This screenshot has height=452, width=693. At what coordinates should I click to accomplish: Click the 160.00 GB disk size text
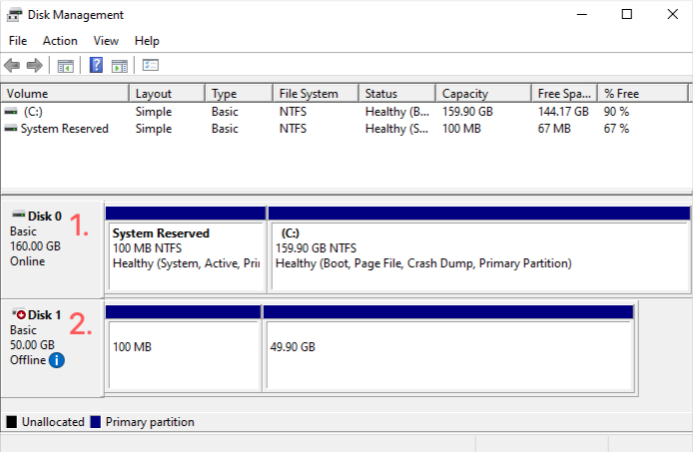coord(35,246)
